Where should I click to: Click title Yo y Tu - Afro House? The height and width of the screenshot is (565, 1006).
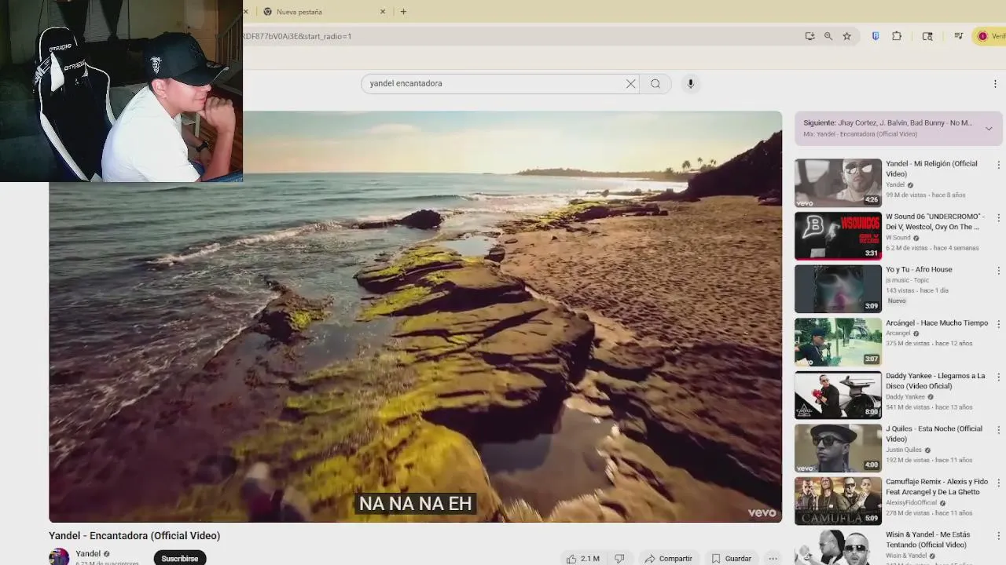(x=919, y=269)
